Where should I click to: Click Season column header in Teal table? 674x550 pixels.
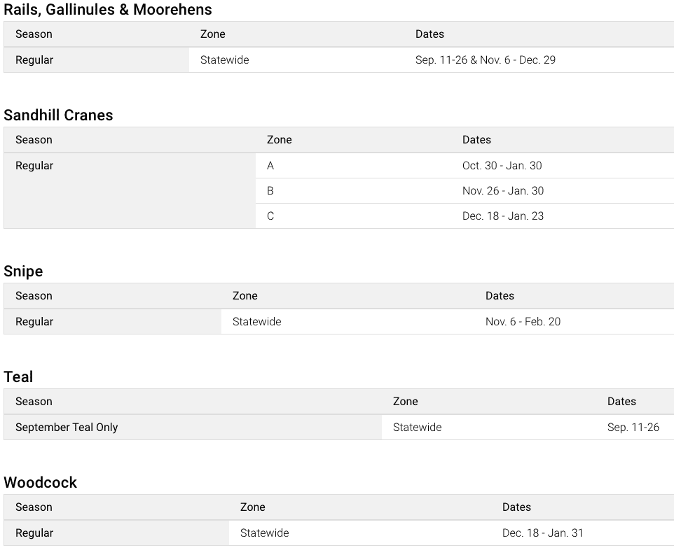(34, 402)
